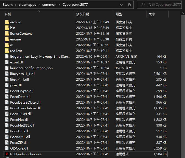
Task: Click the BonusContent folder icon
Action: (7, 33)
